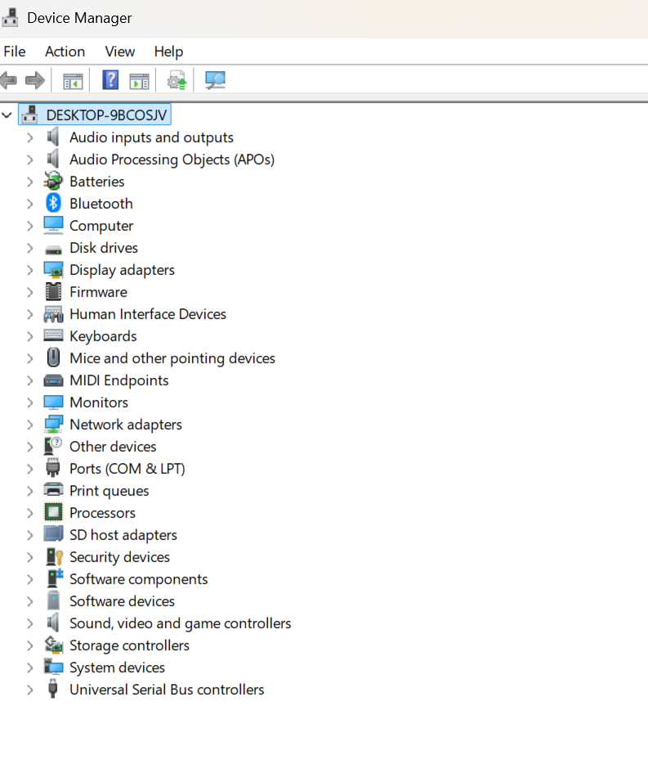The height and width of the screenshot is (769, 648).
Task: Click the Universal Serial Bus plug icon
Action: [x=53, y=689]
